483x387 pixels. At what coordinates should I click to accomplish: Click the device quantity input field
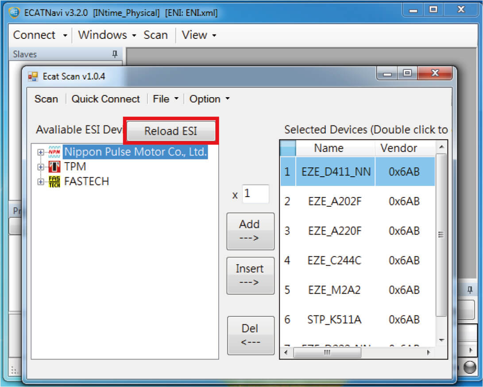(x=255, y=193)
